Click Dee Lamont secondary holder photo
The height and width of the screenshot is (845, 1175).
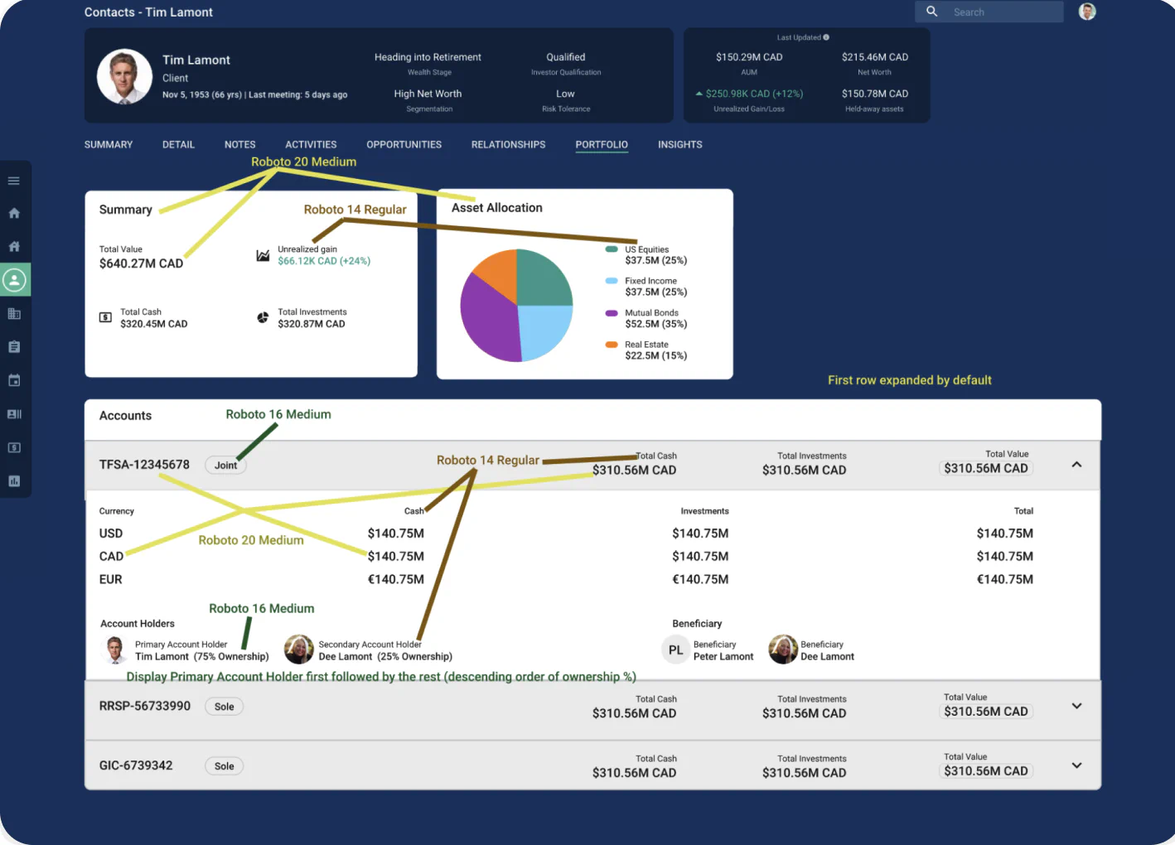pos(298,649)
